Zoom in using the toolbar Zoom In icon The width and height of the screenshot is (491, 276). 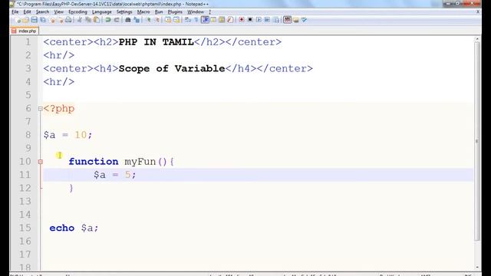tap(149, 20)
